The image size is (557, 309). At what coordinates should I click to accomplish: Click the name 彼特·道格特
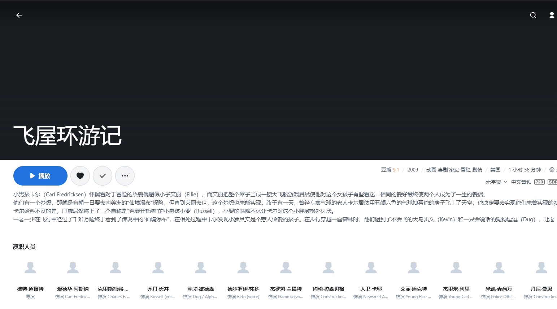(30, 289)
